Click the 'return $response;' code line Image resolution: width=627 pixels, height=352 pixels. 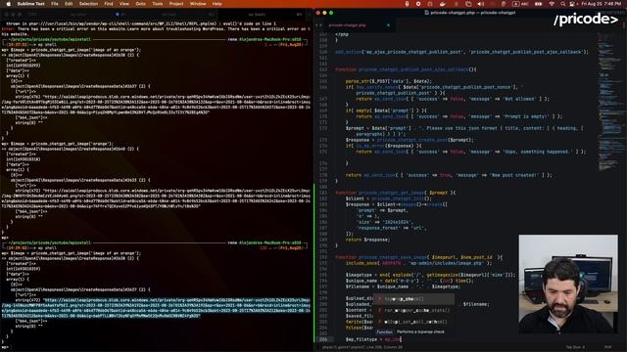[x=367, y=240]
